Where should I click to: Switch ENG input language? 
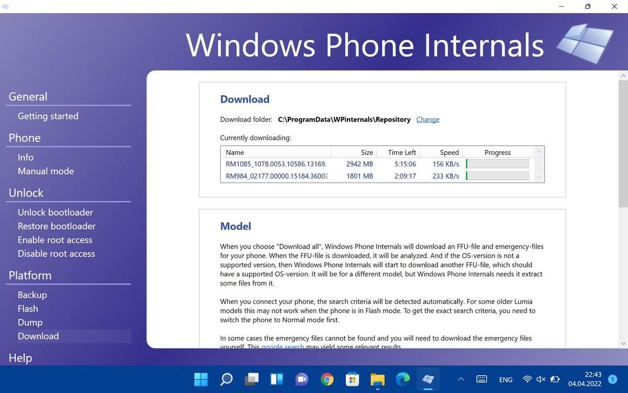(506, 379)
